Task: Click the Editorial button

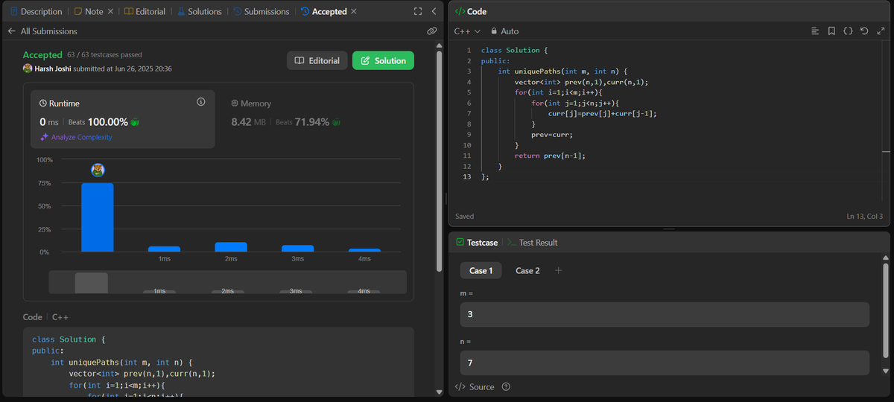Action: pos(317,60)
